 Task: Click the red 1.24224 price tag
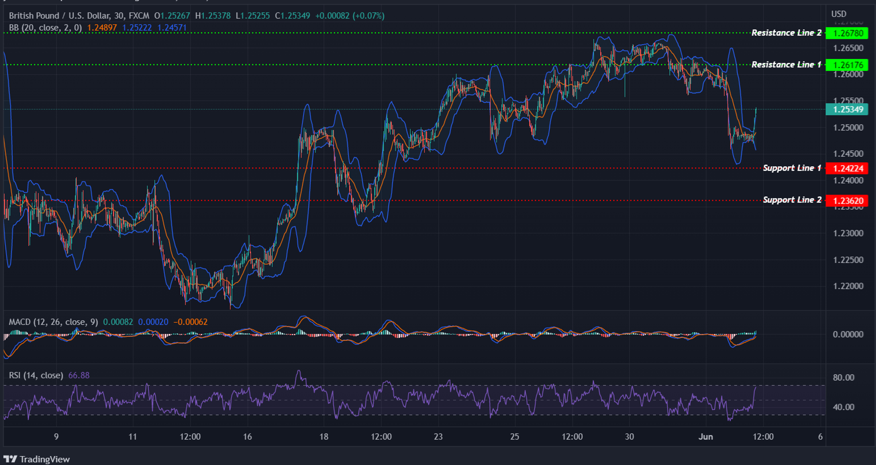point(846,168)
